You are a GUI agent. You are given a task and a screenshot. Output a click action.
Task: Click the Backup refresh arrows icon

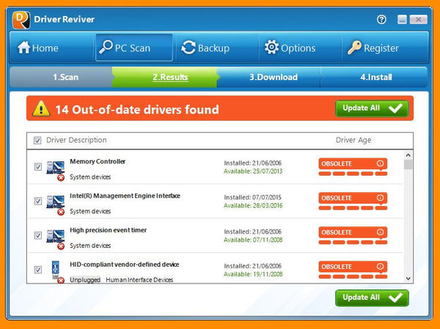click(188, 48)
